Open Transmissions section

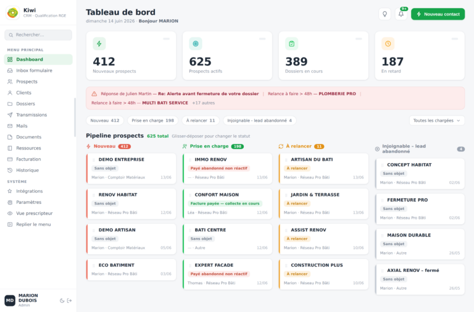(x=38, y=115)
